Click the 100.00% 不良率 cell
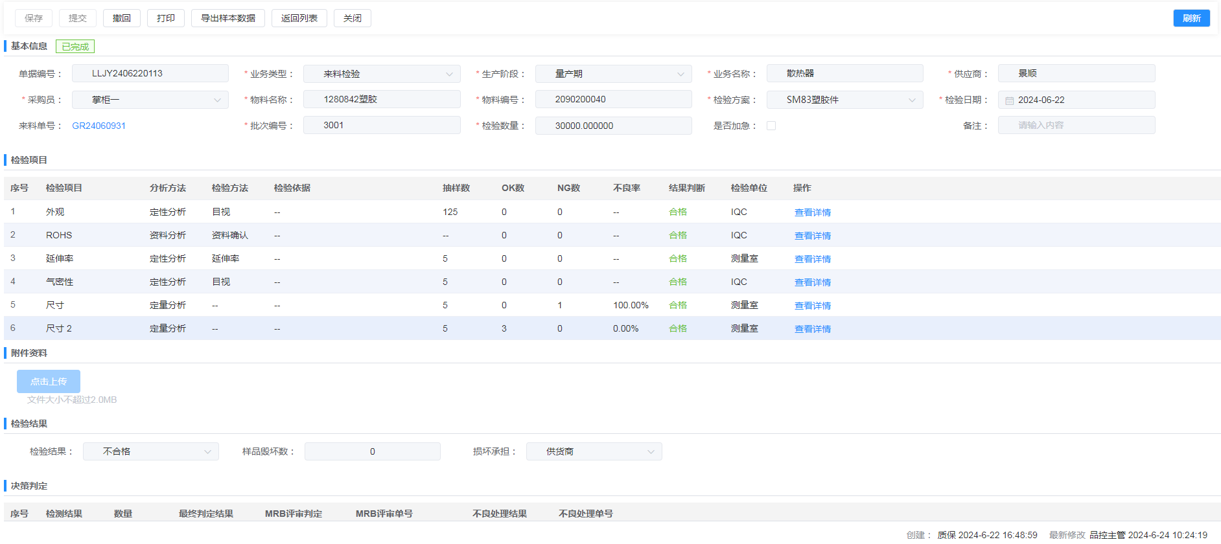 [x=631, y=305]
